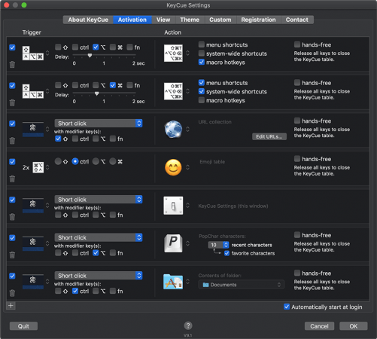Change action type stepper beside emoji icon
This screenshot has height=339, width=377.
coord(187,167)
